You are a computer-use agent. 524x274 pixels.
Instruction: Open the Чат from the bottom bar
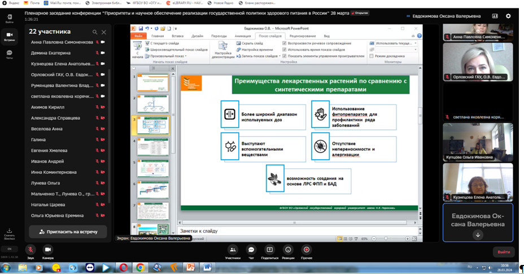251,250
